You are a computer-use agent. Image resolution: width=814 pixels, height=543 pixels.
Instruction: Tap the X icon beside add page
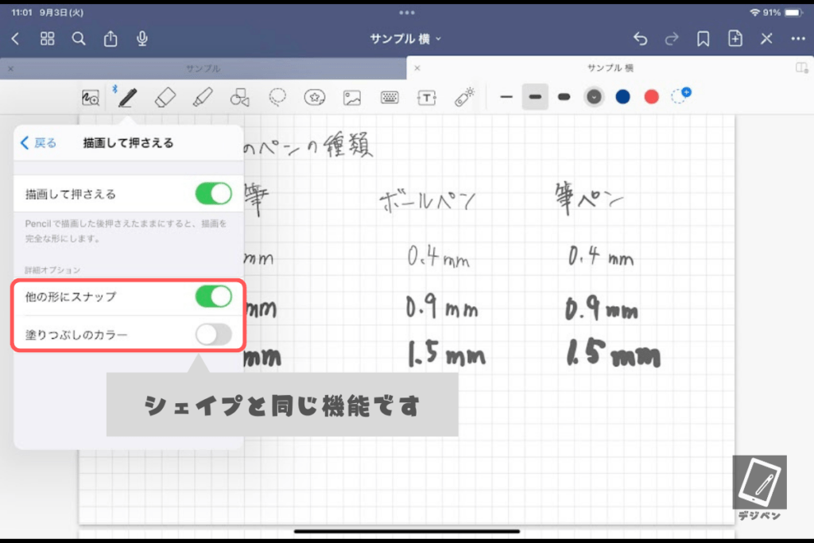tap(767, 38)
